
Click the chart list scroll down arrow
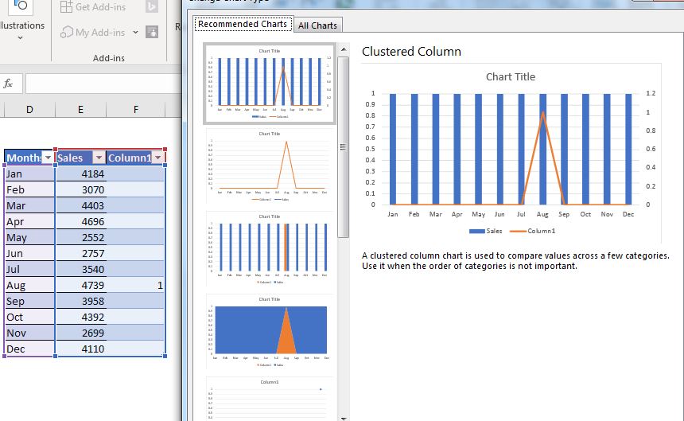coord(344,418)
